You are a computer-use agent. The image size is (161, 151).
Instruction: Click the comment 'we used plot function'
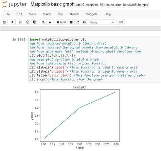64,59
